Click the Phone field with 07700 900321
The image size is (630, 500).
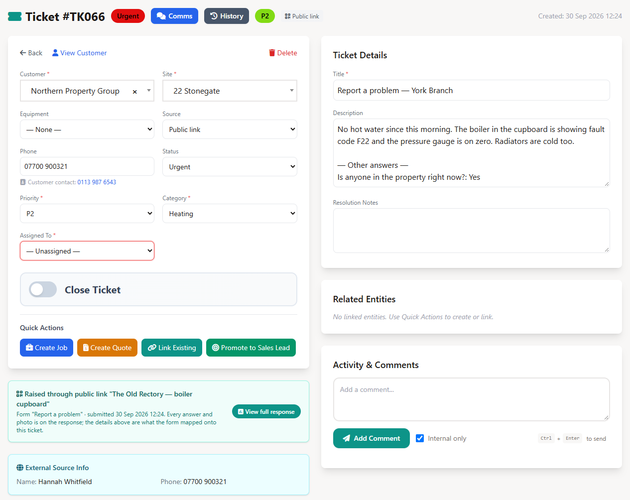(x=87, y=166)
